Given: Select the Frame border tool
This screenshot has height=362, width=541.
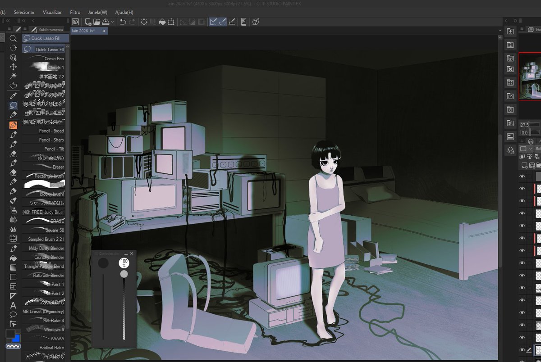Looking at the screenshot, I should [13, 286].
